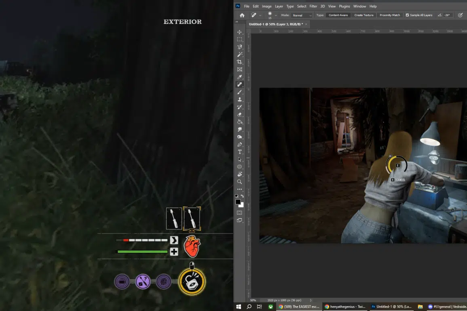467x311 pixels.
Task: Click the yellow padlock ability icon in game
Action: click(192, 282)
